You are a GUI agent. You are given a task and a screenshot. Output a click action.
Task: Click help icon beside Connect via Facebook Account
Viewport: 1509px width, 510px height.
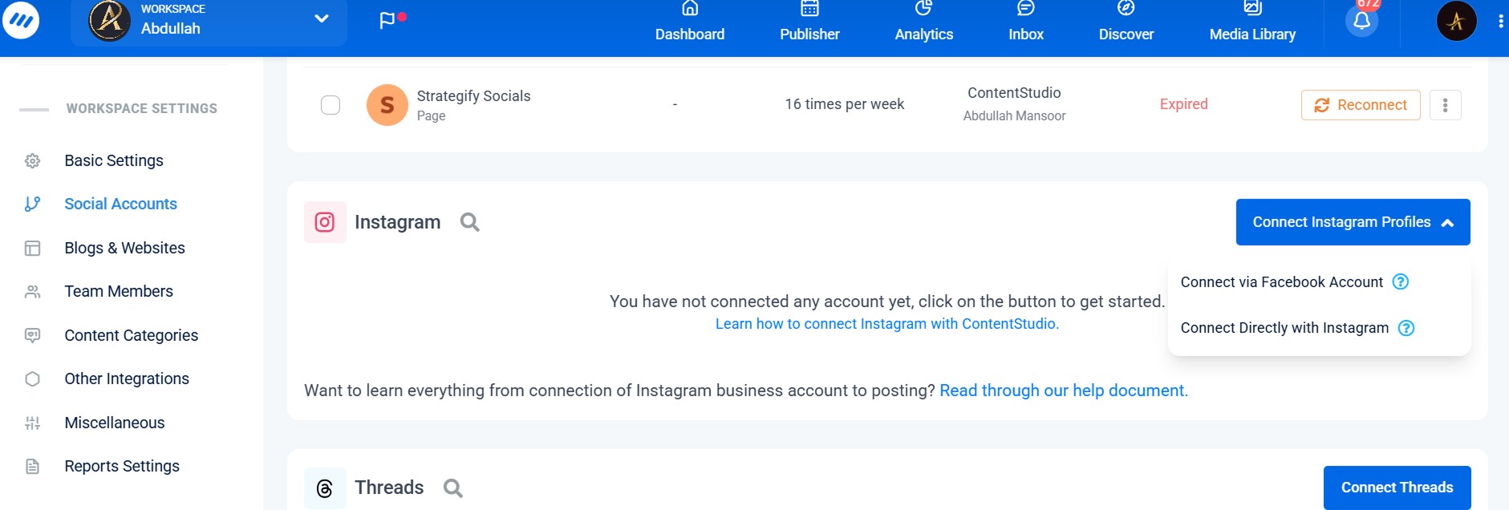(x=1401, y=281)
